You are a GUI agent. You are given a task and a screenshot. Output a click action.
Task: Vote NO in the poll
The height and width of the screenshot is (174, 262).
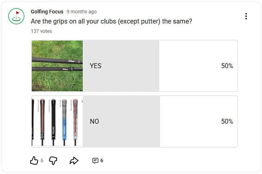click(x=94, y=121)
